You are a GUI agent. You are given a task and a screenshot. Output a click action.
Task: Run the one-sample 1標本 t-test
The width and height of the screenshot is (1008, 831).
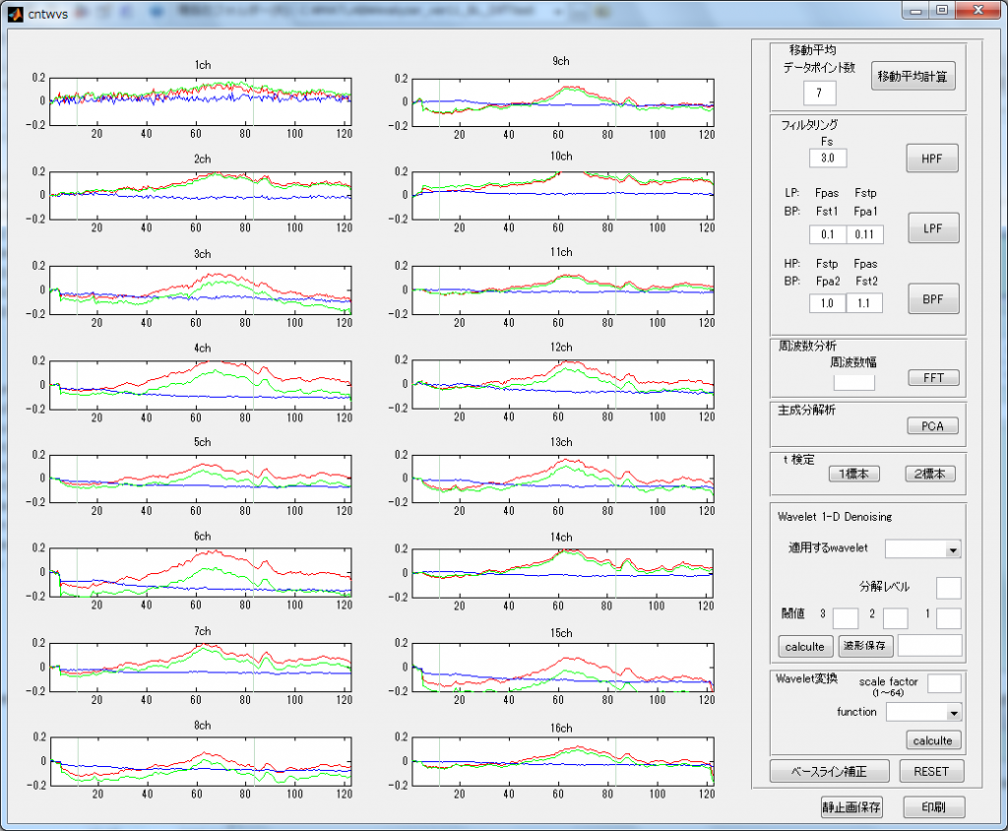click(851, 474)
